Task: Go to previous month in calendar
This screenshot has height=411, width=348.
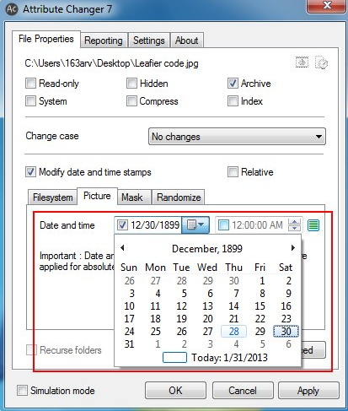Action: [122, 248]
